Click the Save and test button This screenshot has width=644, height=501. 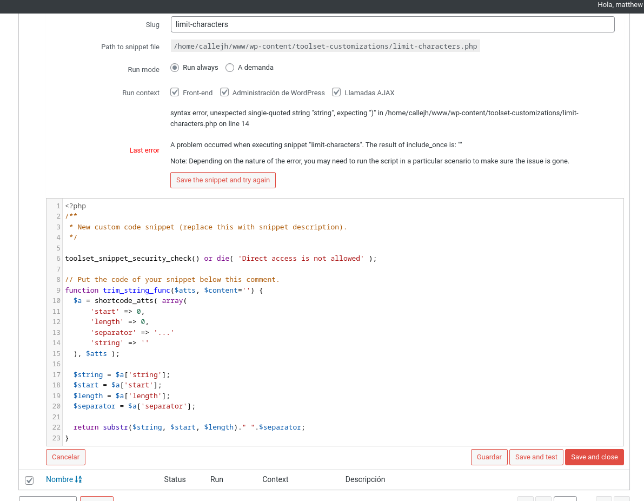[x=536, y=457]
